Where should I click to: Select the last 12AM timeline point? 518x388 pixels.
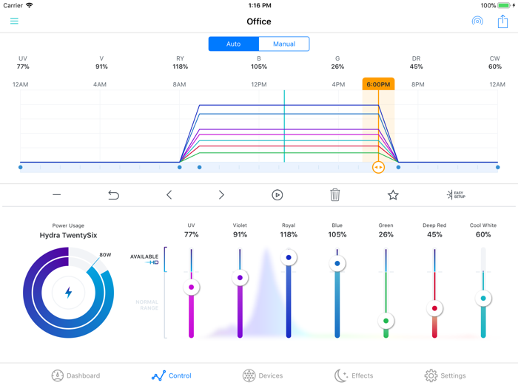click(x=498, y=167)
